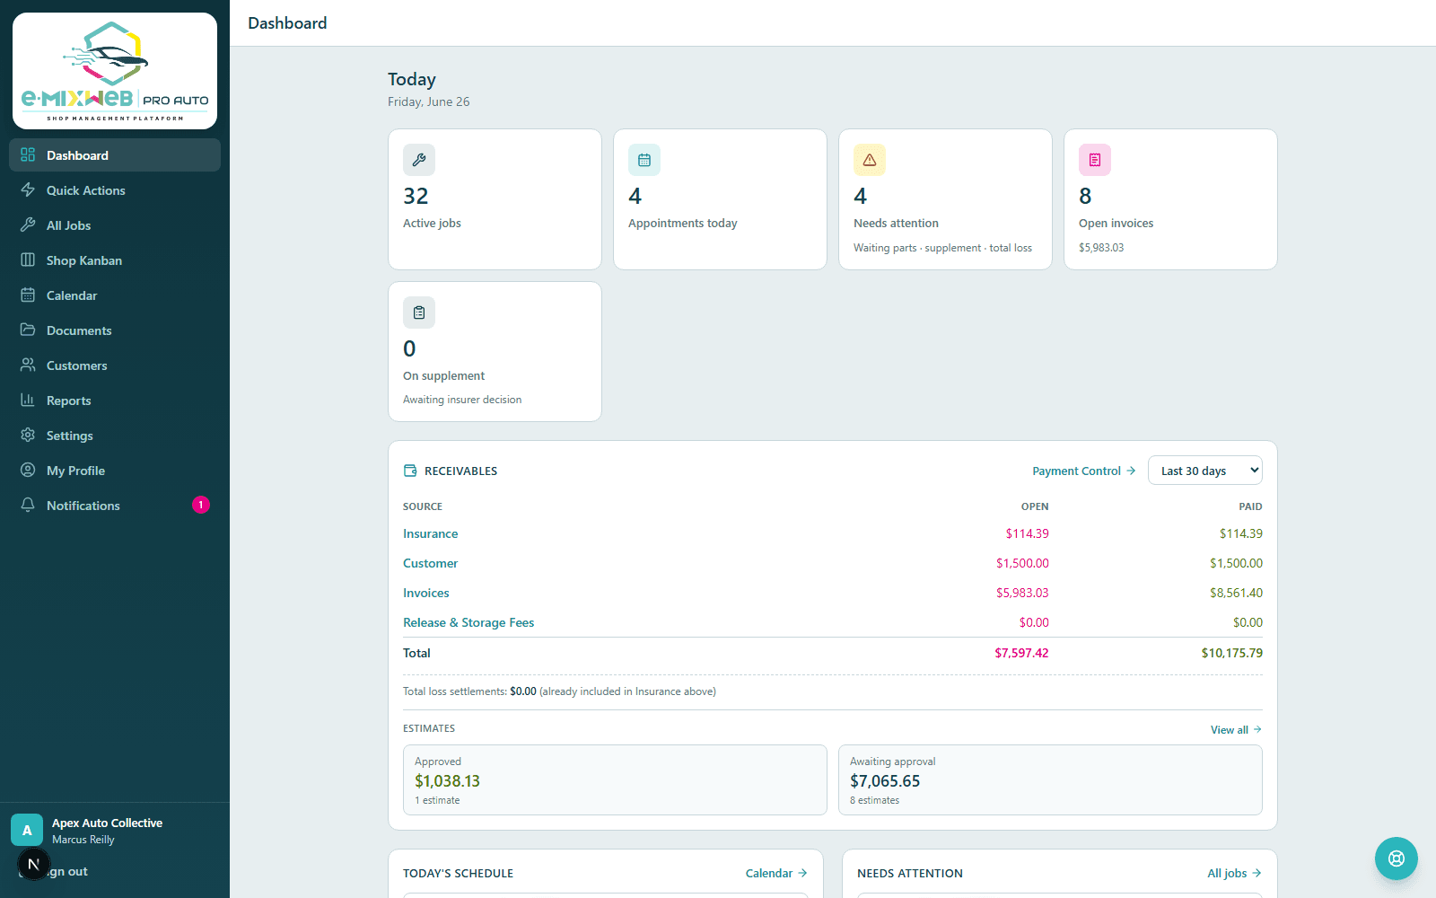
Task: Click the warning triangle on Needs attention card
Action: pos(870,160)
